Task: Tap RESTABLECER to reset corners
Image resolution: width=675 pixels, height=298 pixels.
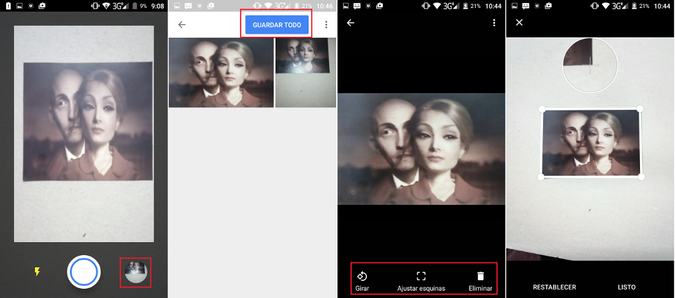Action: point(555,287)
